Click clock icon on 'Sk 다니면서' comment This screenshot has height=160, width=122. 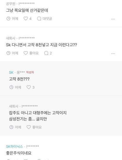pyautogui.click(x=8, y=53)
